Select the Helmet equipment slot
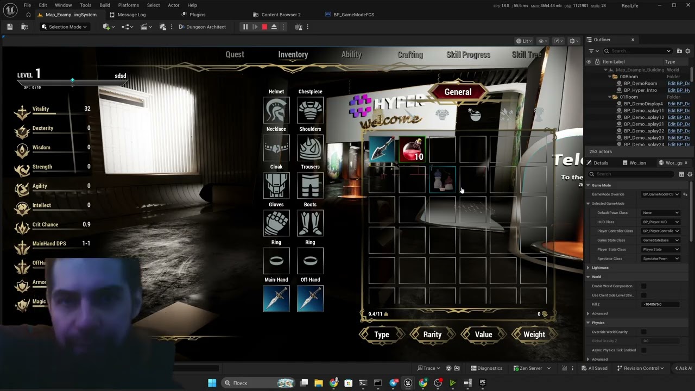This screenshot has height=391, width=695. [276, 110]
